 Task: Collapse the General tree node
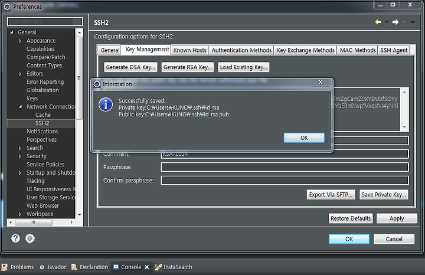point(12,32)
